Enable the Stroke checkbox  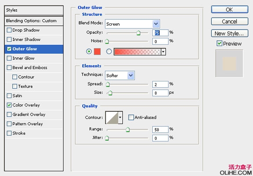[9, 133]
